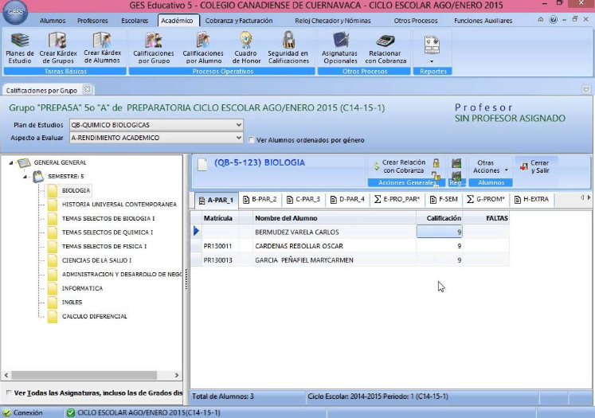The height and width of the screenshot is (418, 595).
Task: Click the Matrícula column header
Action: pos(220,218)
